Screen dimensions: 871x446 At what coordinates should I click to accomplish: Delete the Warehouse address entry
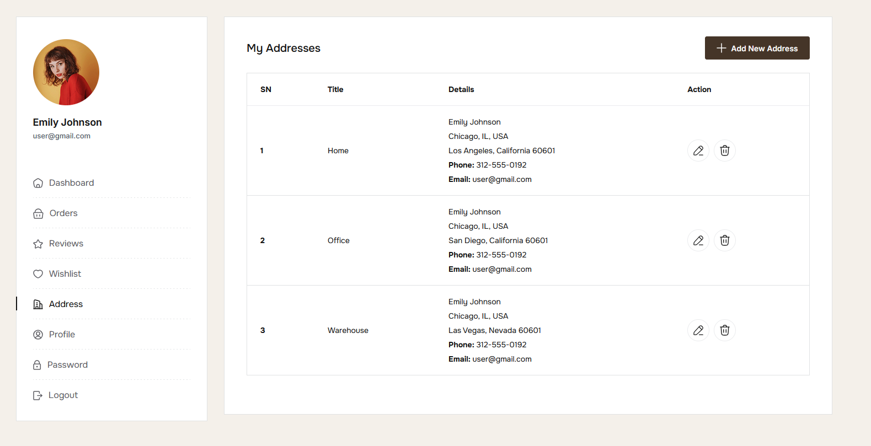724,330
